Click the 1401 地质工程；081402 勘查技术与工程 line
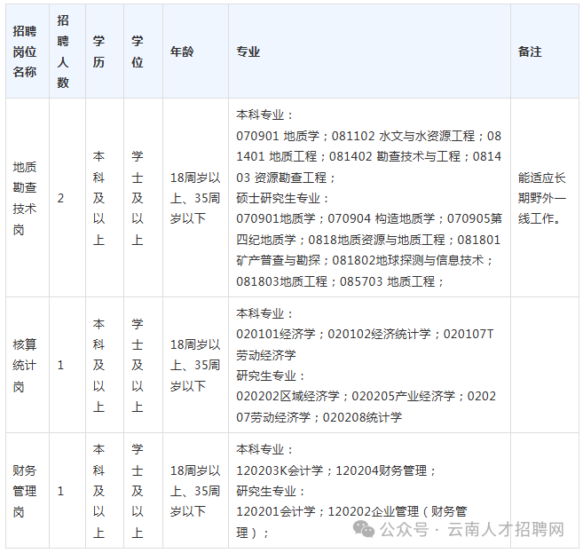 (x=368, y=156)
